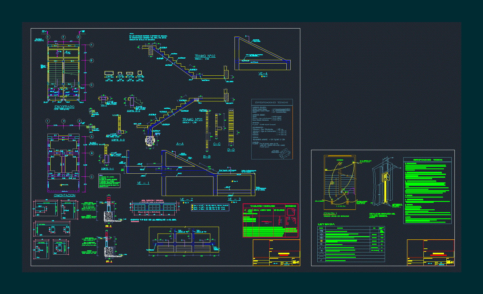
Task: Select the TRAMO N°01 stair label
Action: [x=192, y=119]
